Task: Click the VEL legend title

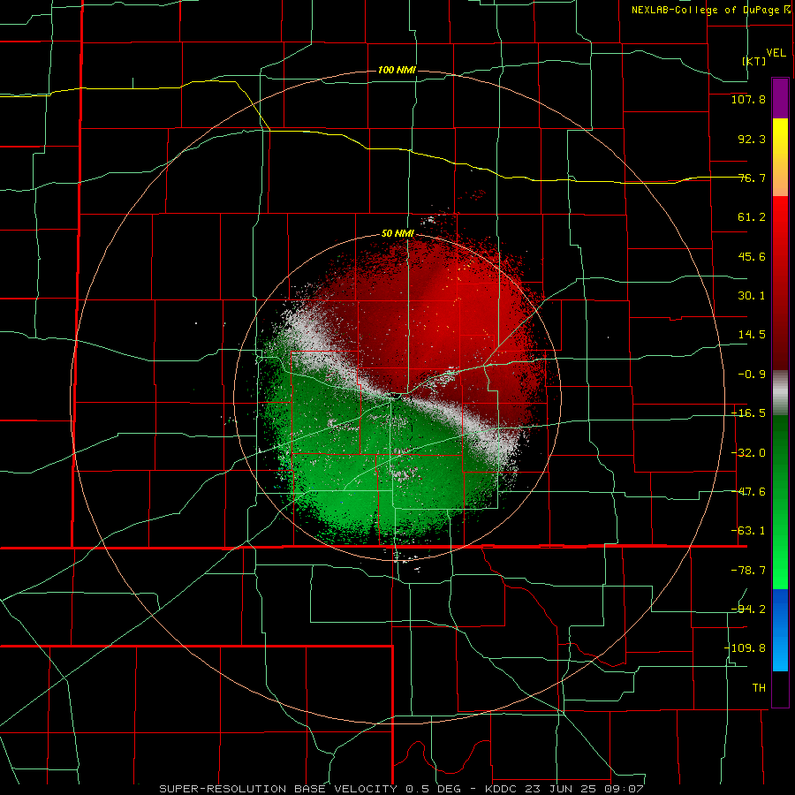Action: pyautogui.click(x=776, y=53)
